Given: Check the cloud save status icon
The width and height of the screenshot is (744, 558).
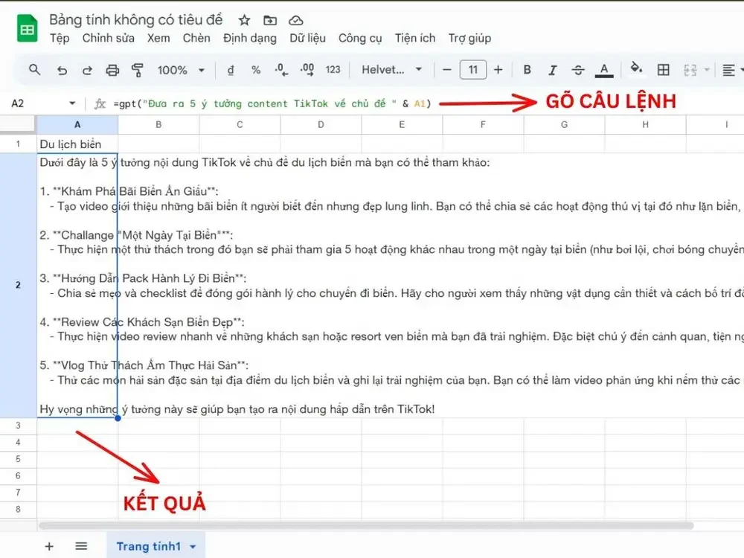Looking at the screenshot, I should coord(295,20).
